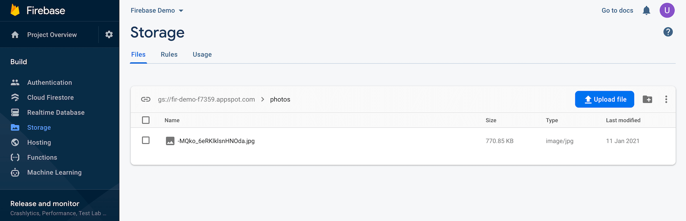The height and width of the screenshot is (221, 686).
Task: Navigate to the bucket root path
Action: (206, 100)
